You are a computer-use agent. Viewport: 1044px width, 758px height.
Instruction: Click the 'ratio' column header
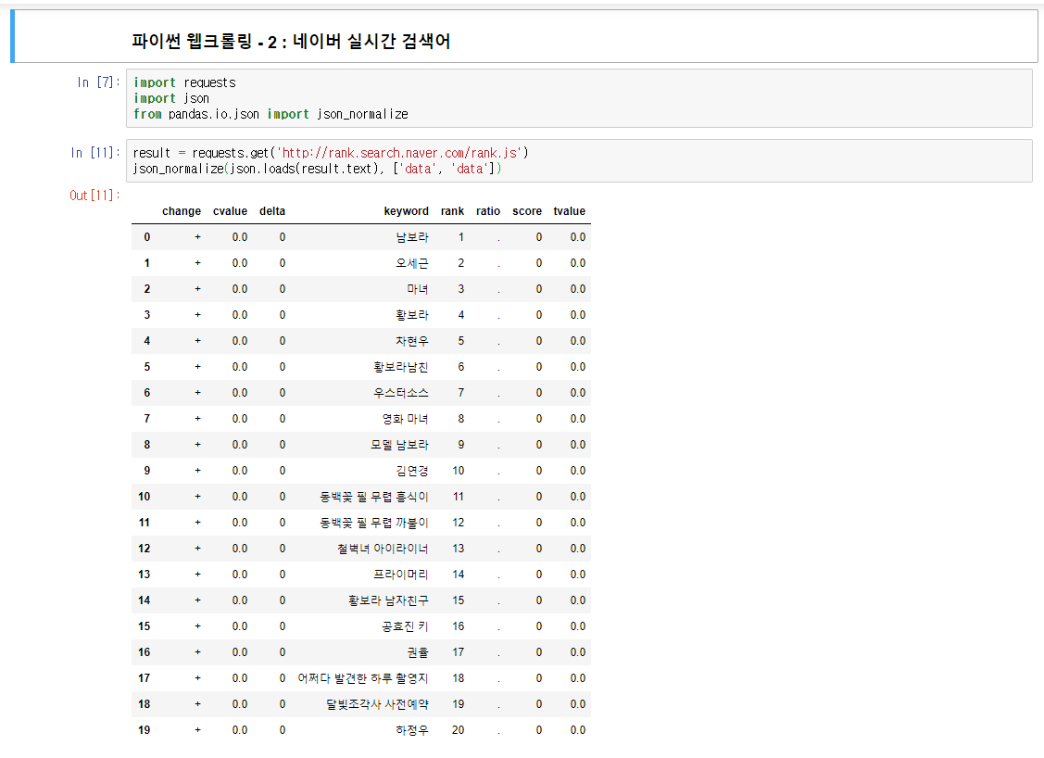pos(488,211)
